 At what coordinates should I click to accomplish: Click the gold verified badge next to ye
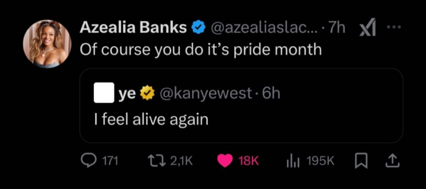[x=146, y=94]
